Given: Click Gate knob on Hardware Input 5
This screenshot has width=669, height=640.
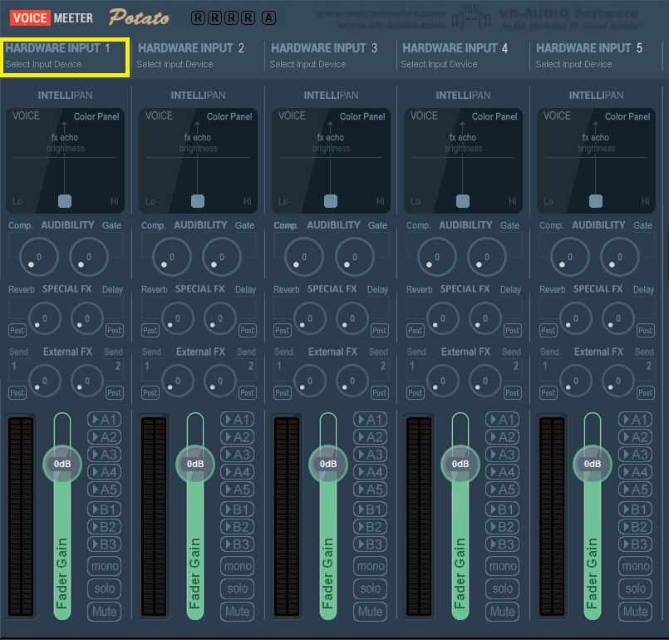Looking at the screenshot, I should click(x=619, y=257).
